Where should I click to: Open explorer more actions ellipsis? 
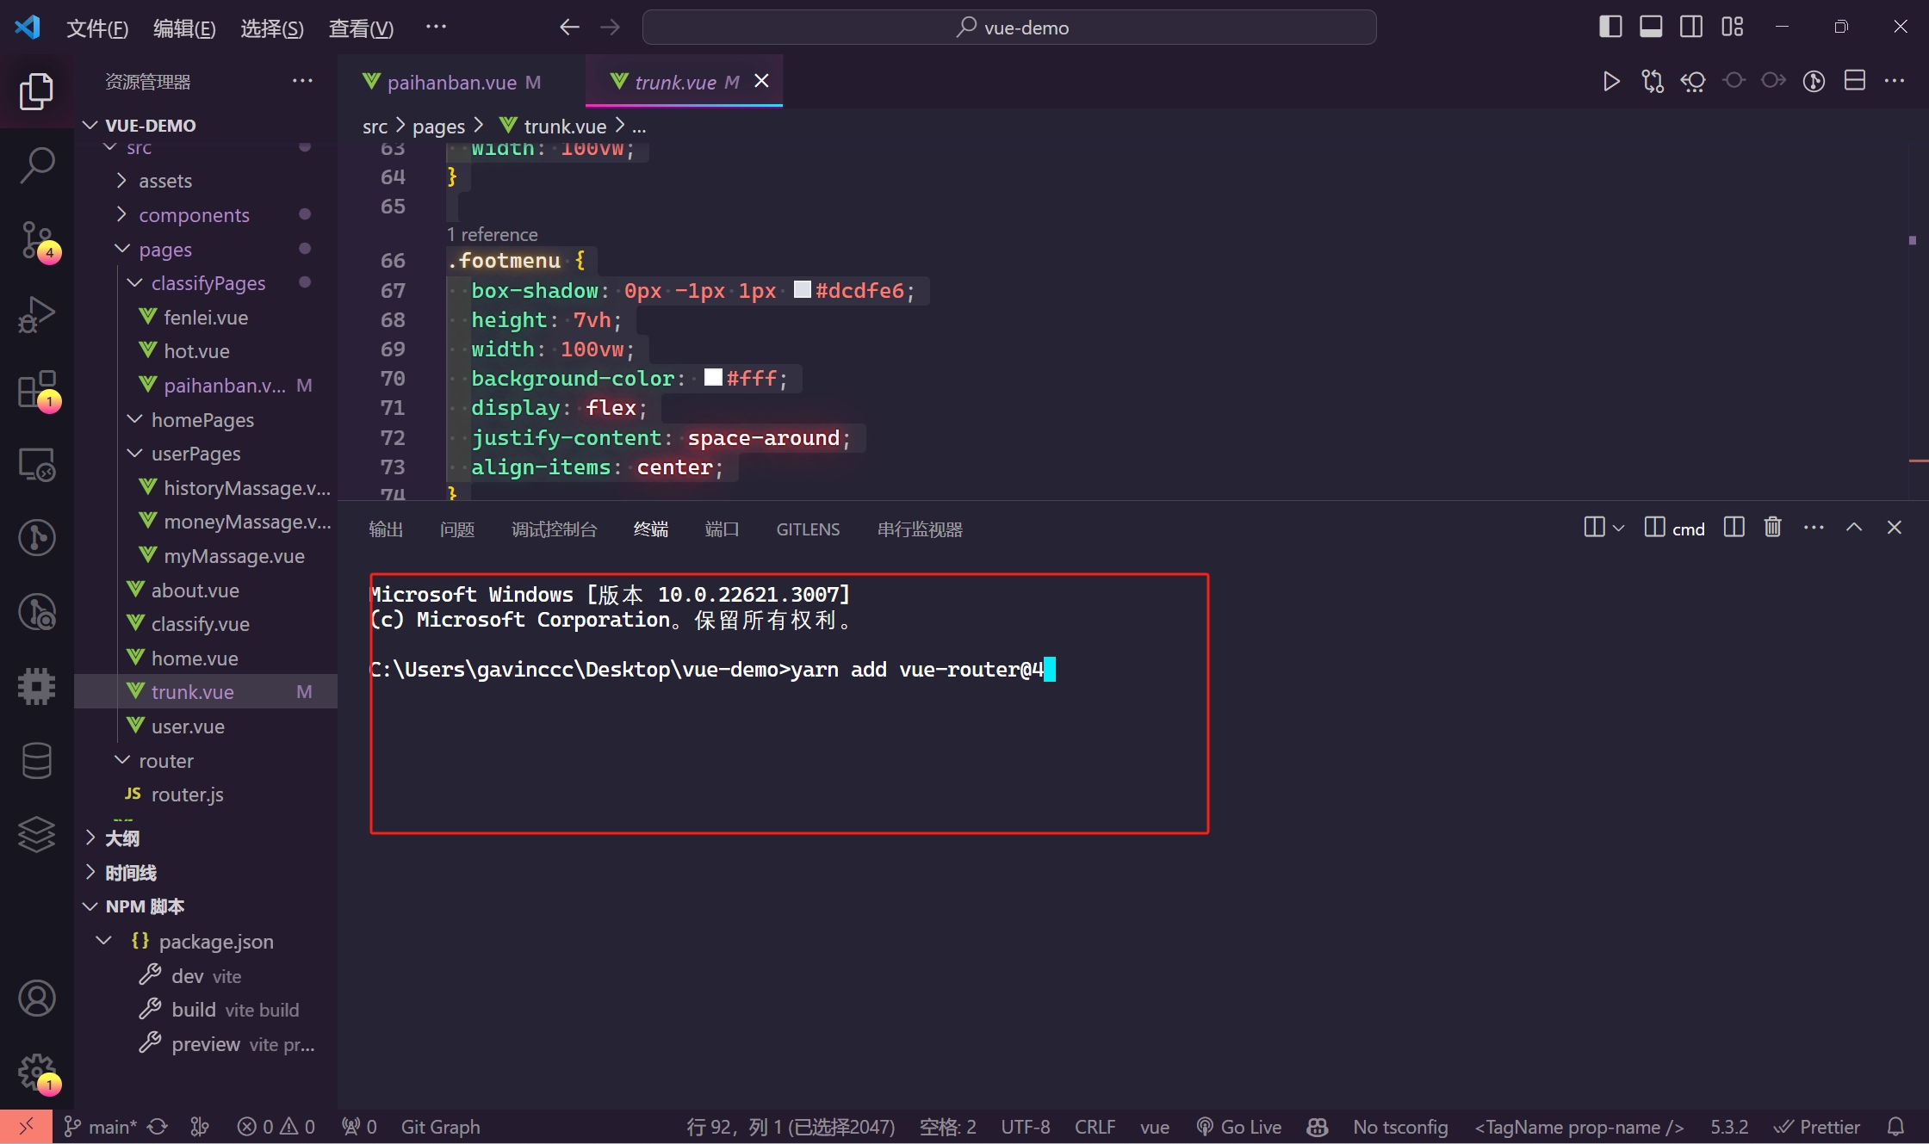pos(302,81)
